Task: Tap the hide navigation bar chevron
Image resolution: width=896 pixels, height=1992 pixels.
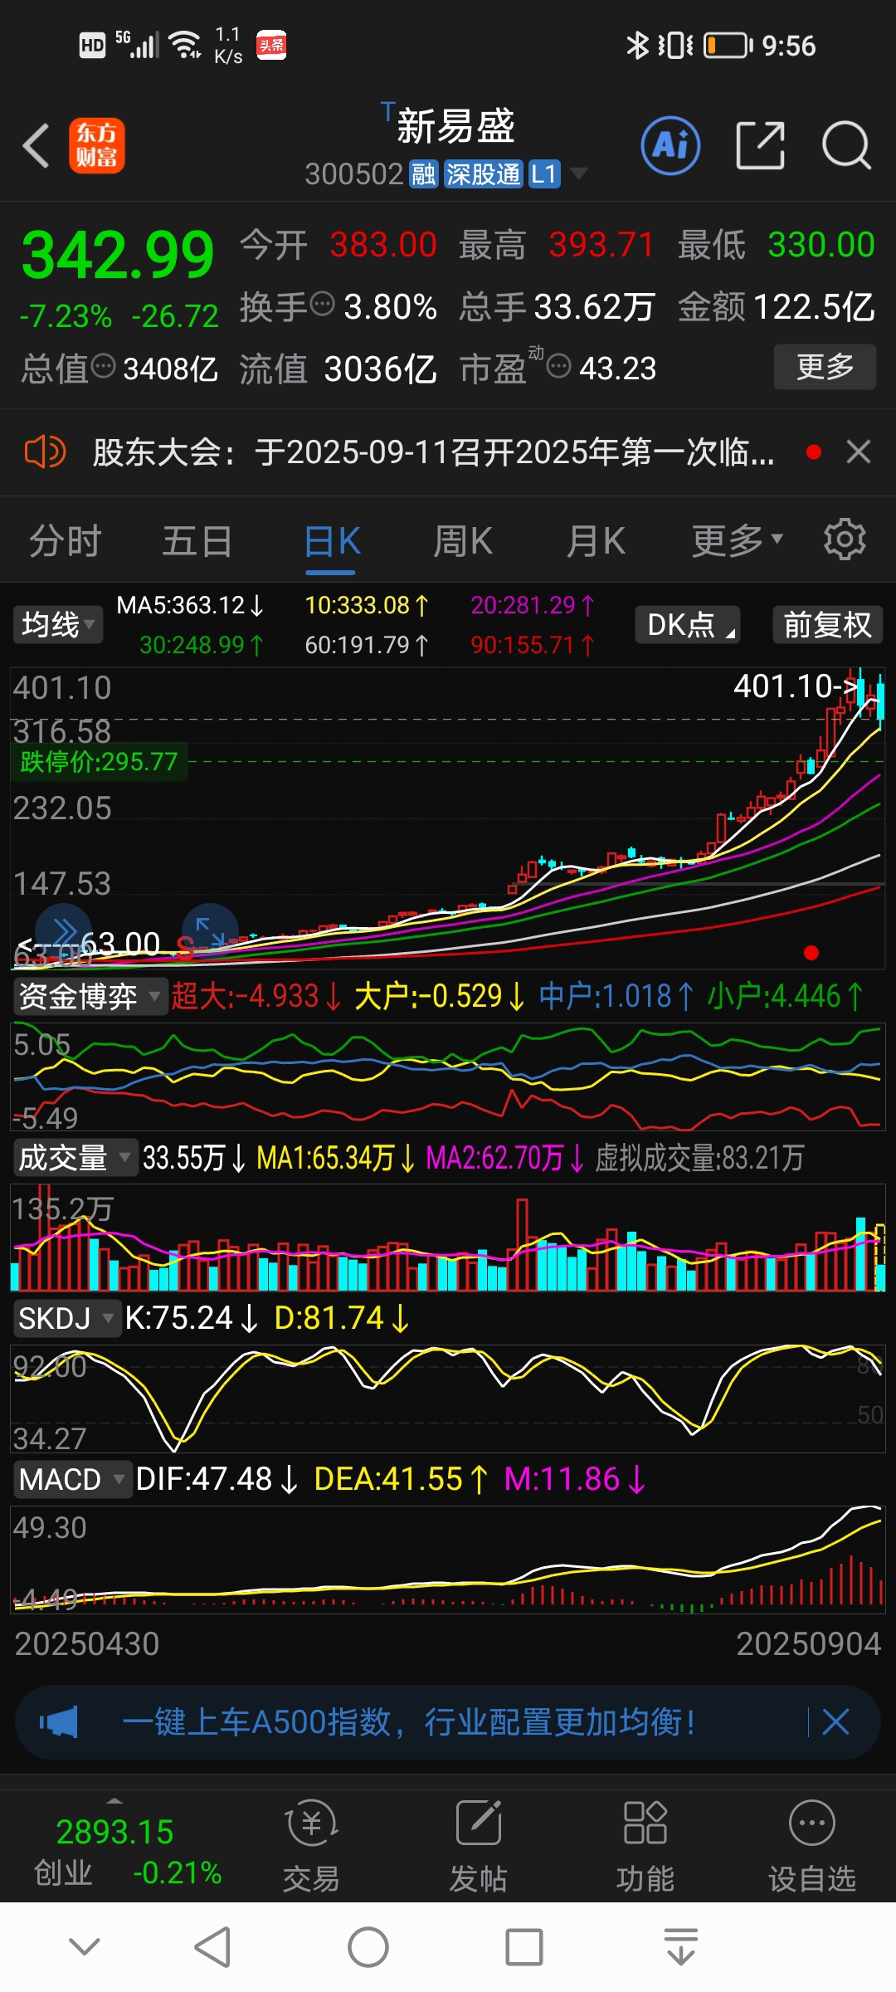Action: 85,1946
